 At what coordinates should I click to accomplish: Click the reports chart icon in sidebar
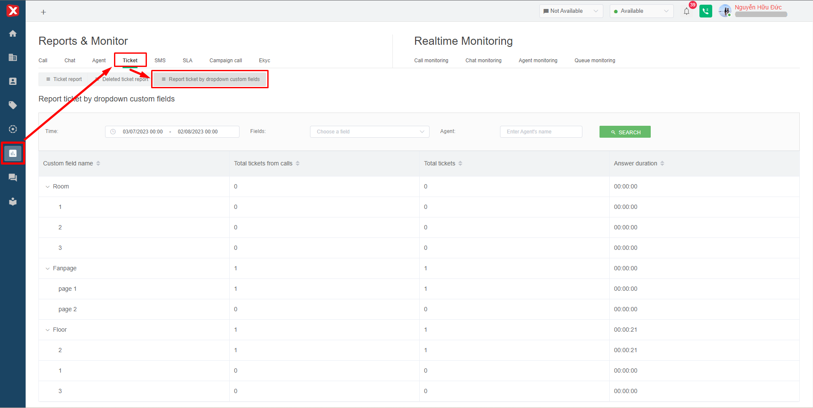(13, 153)
